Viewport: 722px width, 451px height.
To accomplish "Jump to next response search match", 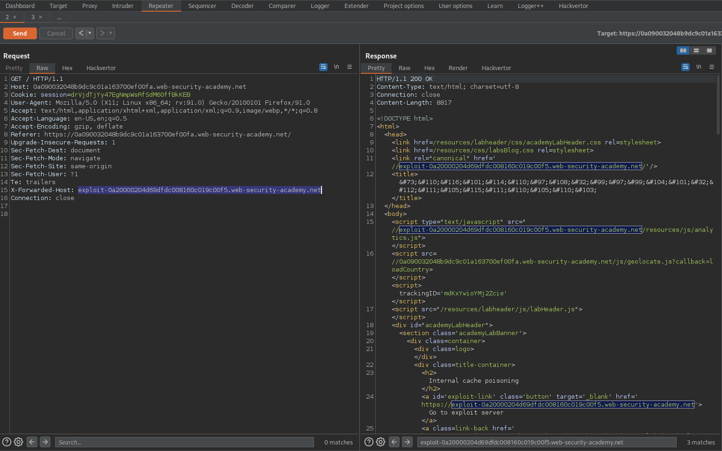I will (x=407, y=442).
